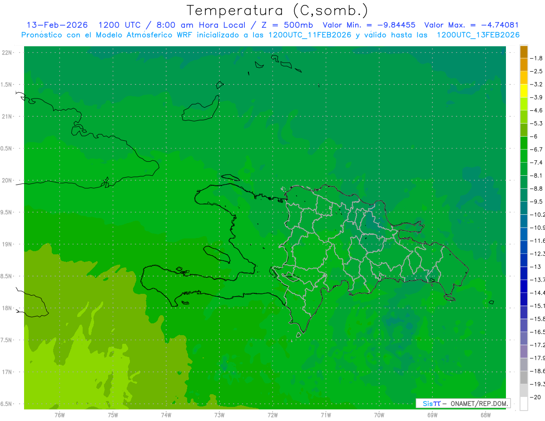Click the -13 color scale value
This screenshot has height=421, width=545.
coord(536,267)
